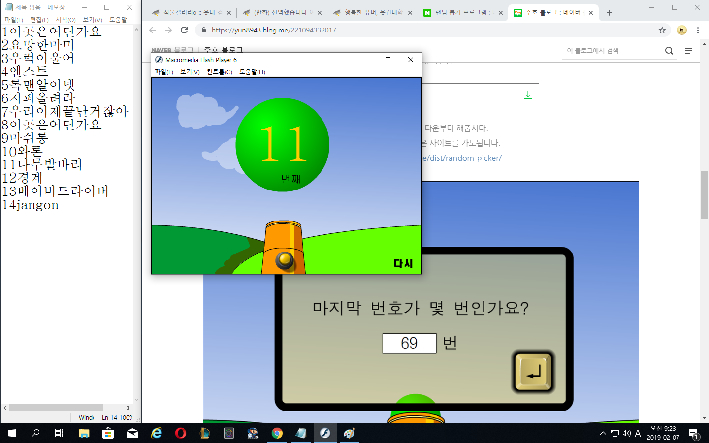Screen dimensions: 709x443
Task: Click the last number input field
Action: 409,343
